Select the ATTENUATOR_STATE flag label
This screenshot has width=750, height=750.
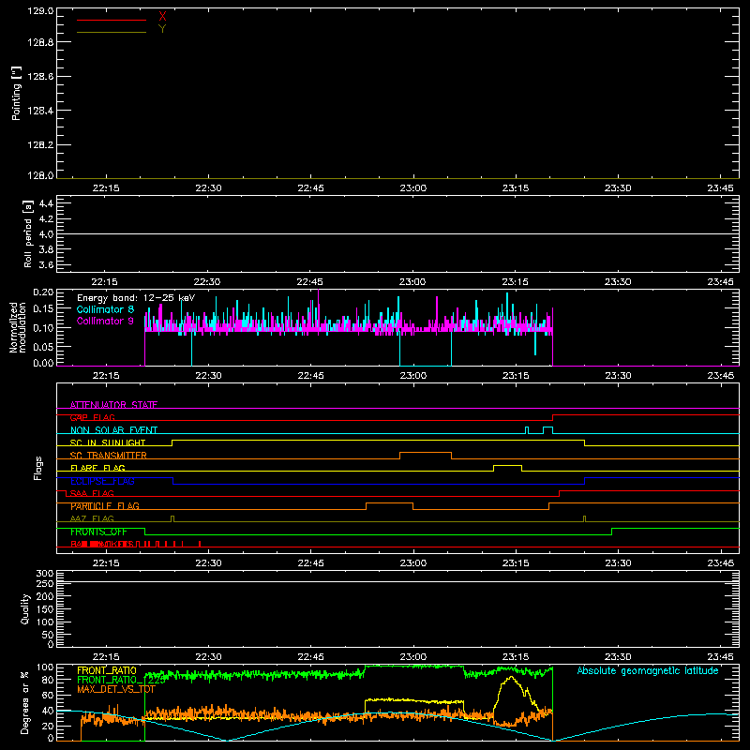point(113,405)
